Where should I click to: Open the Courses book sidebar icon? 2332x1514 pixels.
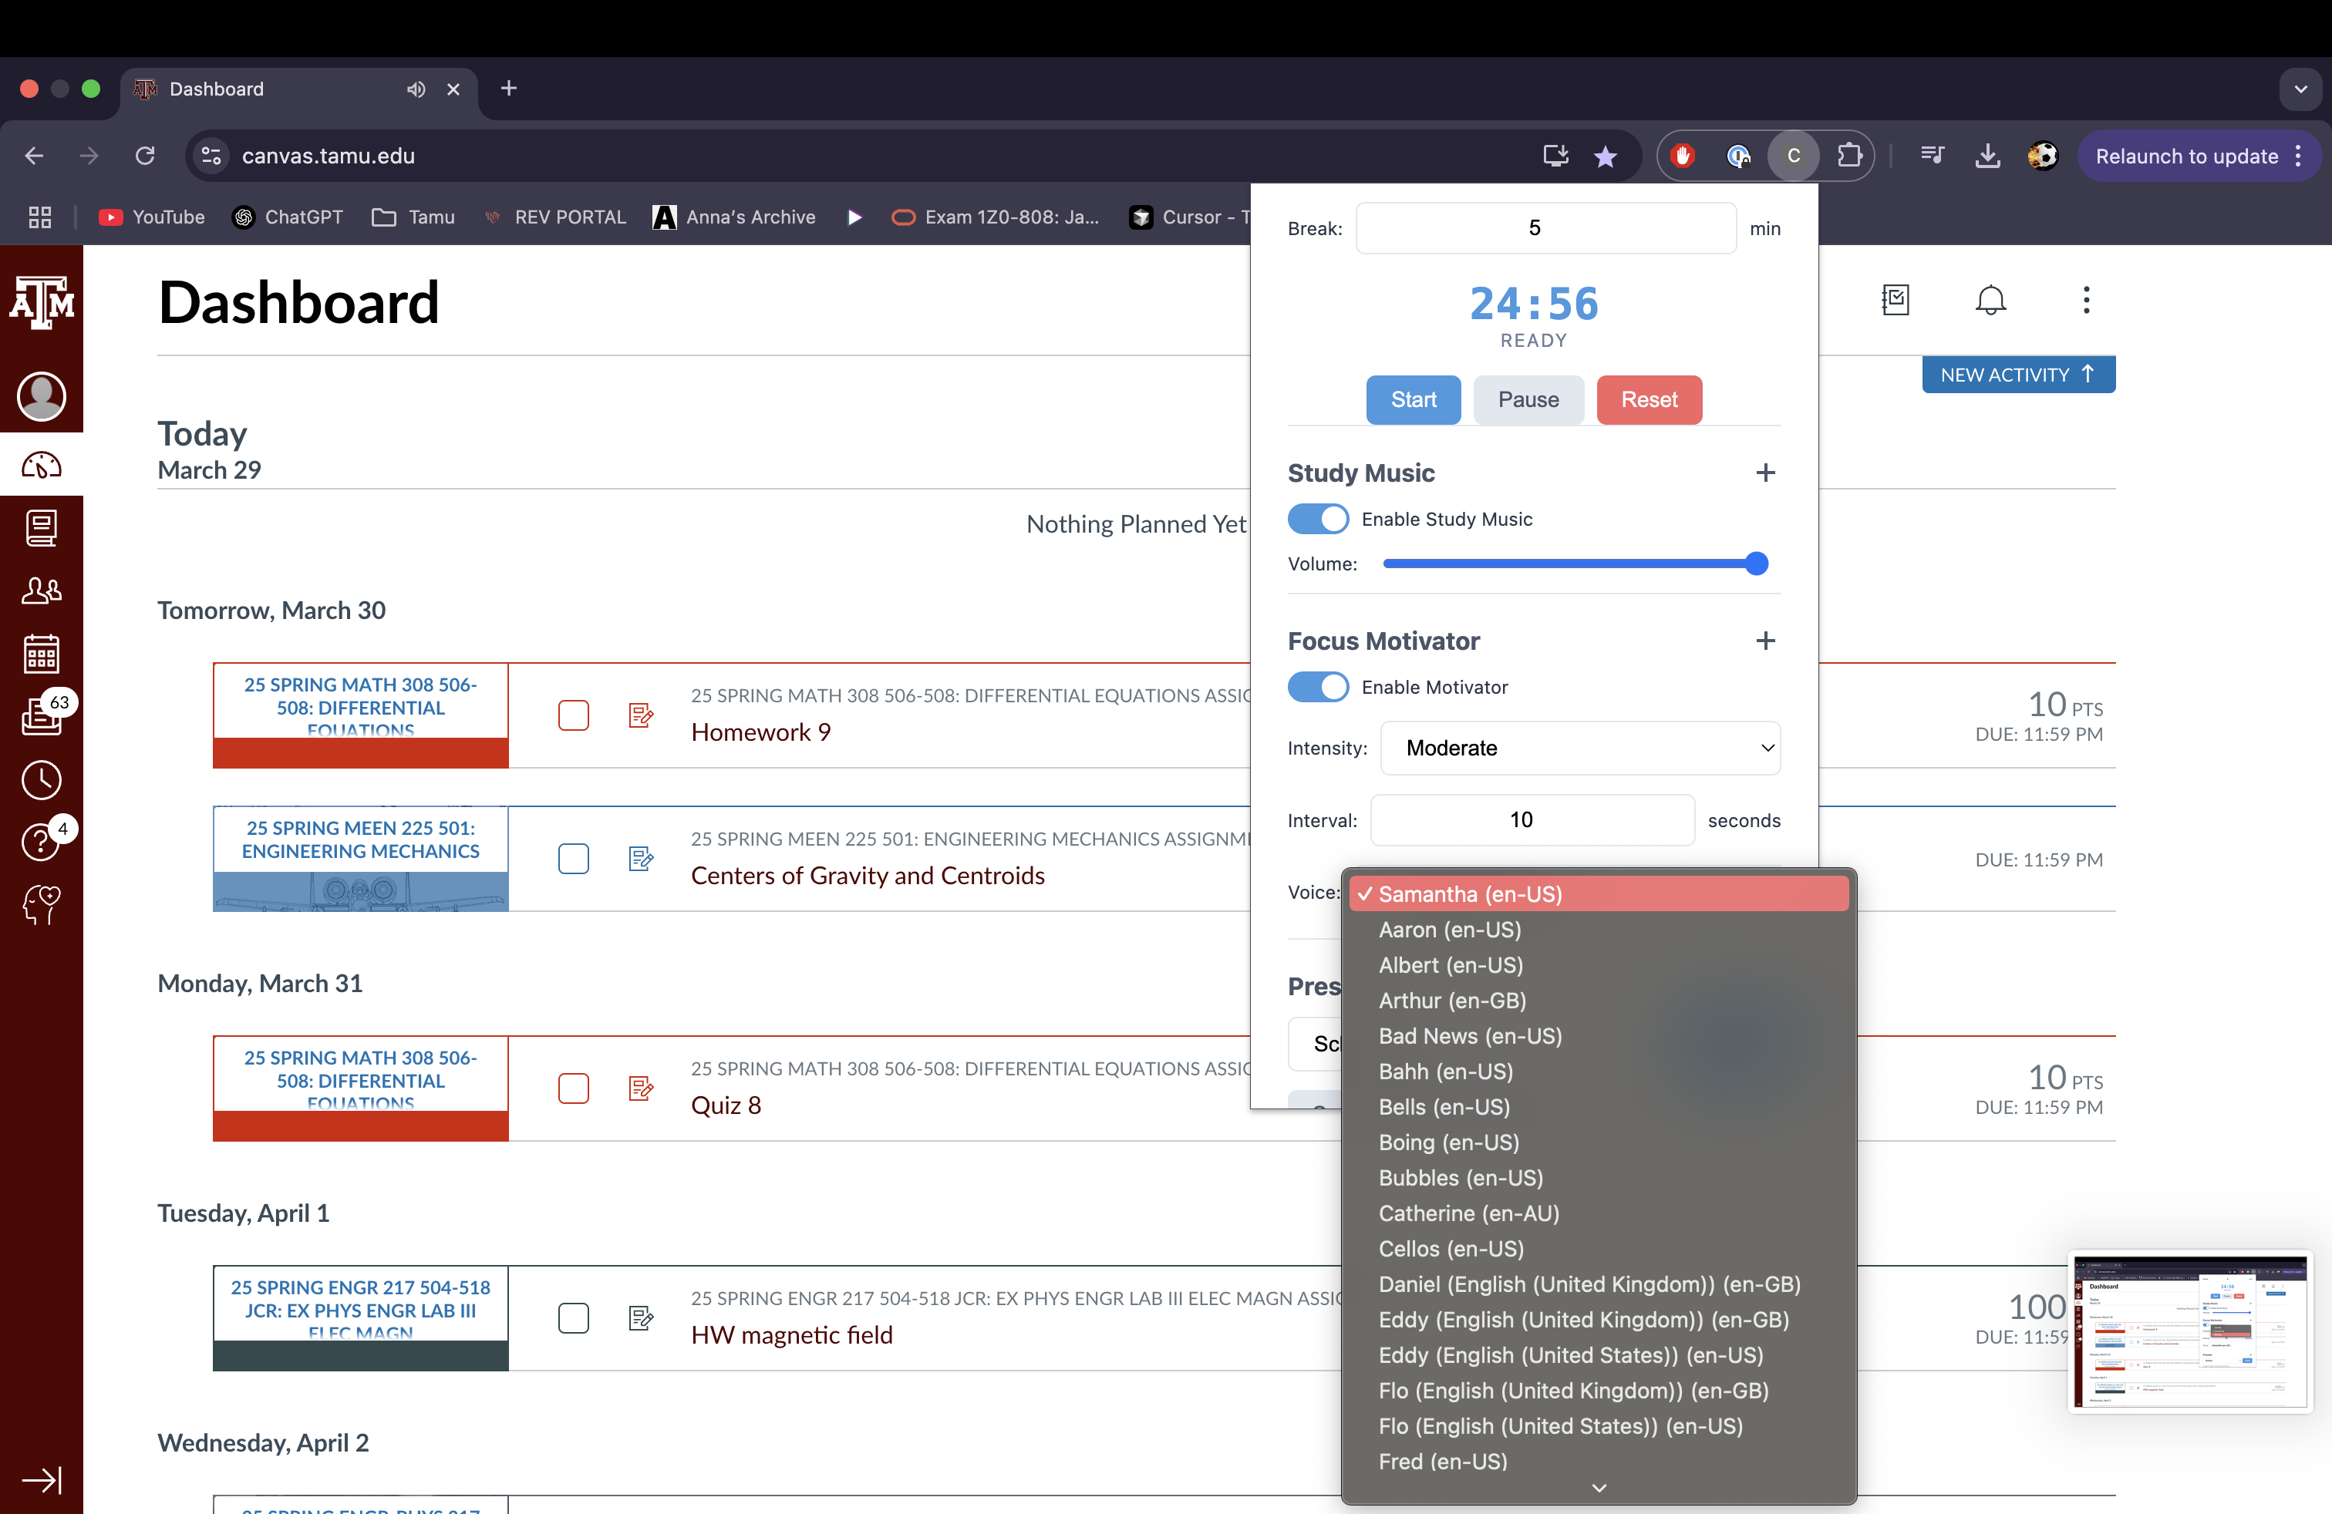point(41,528)
